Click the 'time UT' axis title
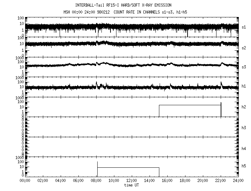The height and width of the screenshot is (191, 251). click(131, 185)
